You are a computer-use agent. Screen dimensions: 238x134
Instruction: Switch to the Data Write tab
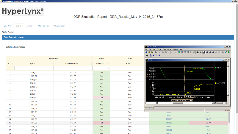click(x=7, y=26)
